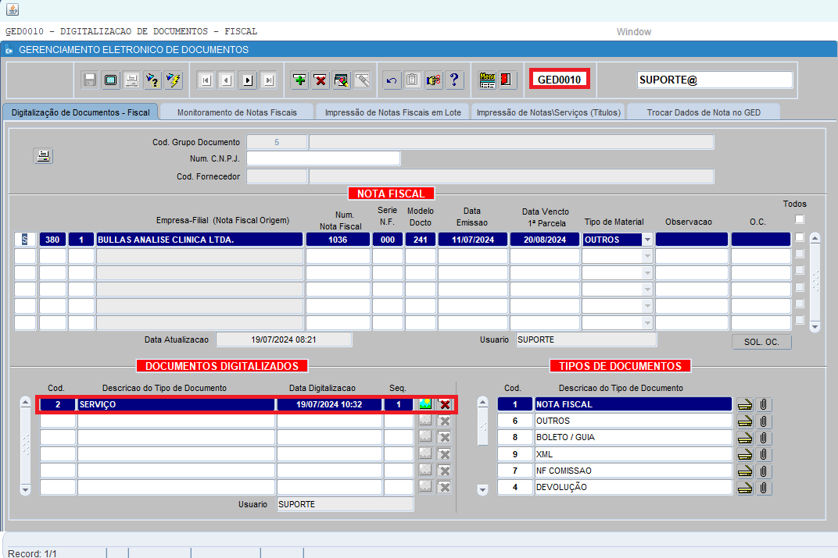
Task: Go to the last record toolbar arrow
Action: pos(268,80)
